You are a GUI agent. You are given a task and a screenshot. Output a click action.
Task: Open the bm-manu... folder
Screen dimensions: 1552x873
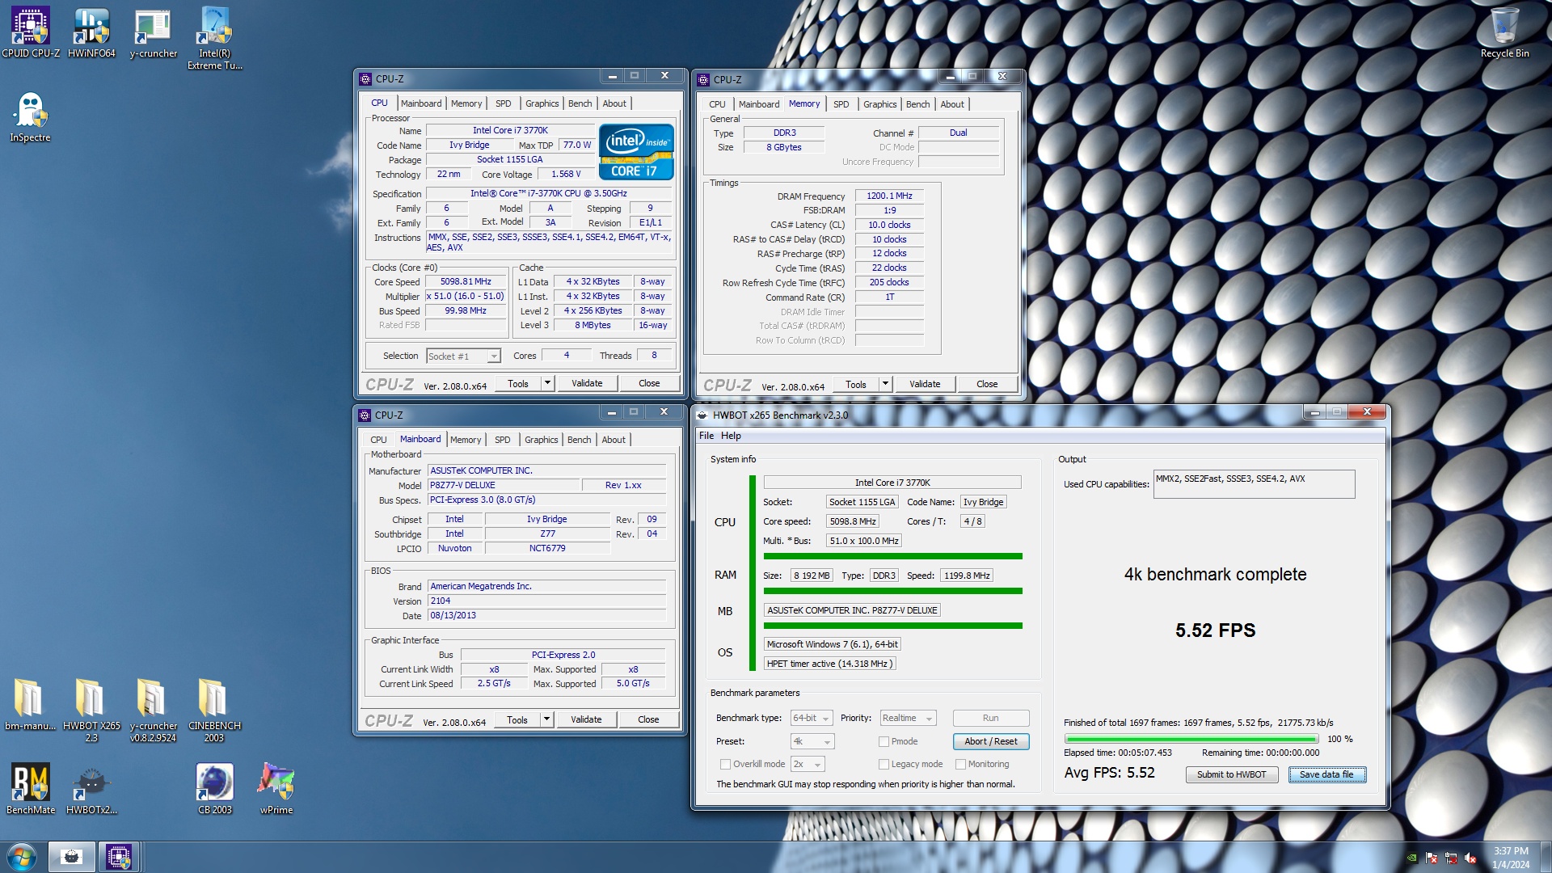(30, 703)
